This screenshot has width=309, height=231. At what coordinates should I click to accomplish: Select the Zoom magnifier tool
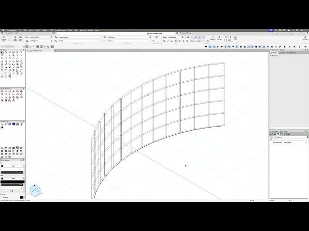(x=17, y=52)
